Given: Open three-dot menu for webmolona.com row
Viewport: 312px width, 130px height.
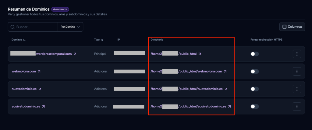Looking at the screenshot, I should coord(297,71).
